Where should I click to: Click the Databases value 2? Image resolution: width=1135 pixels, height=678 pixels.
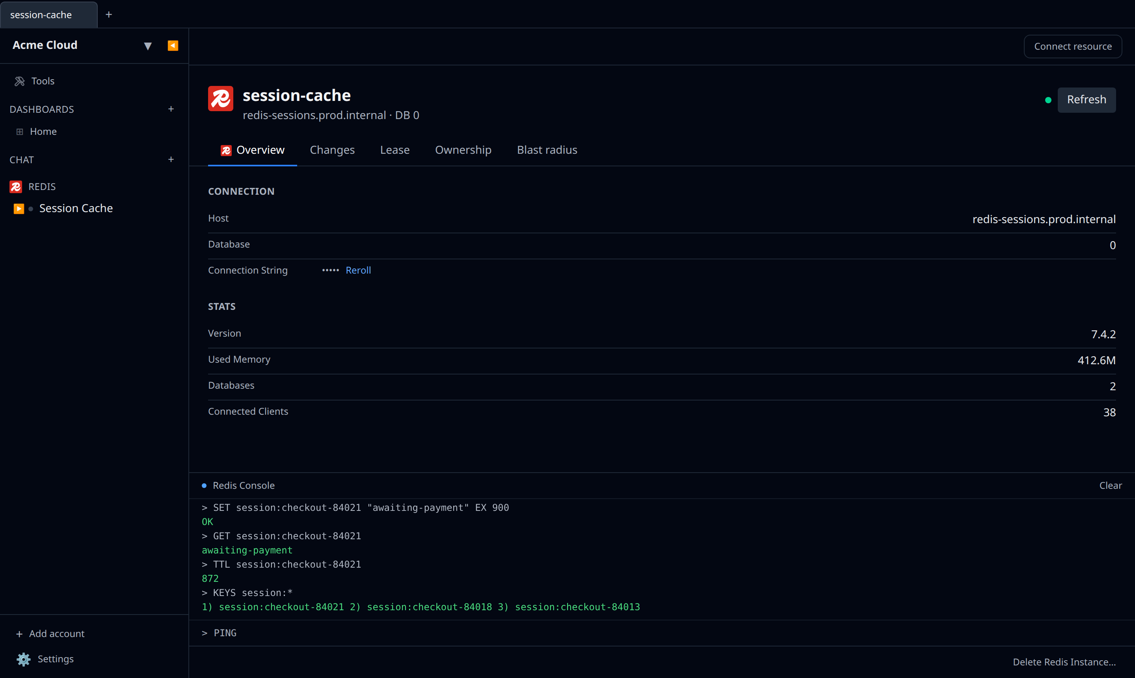pos(1112,387)
